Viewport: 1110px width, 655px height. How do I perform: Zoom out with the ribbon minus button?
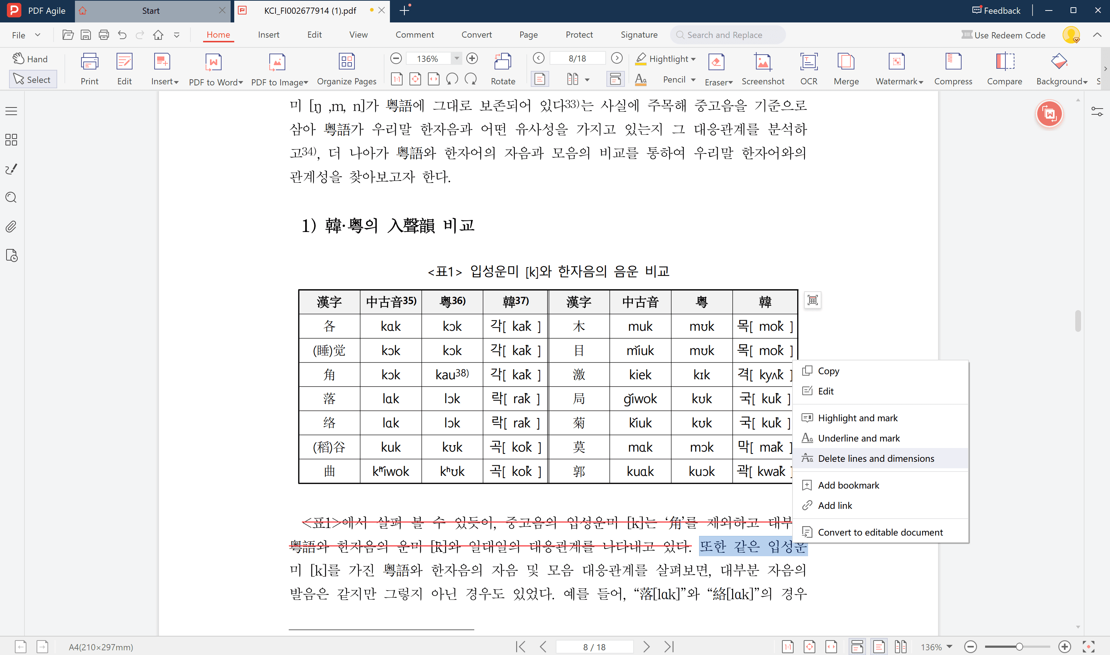[x=396, y=58]
